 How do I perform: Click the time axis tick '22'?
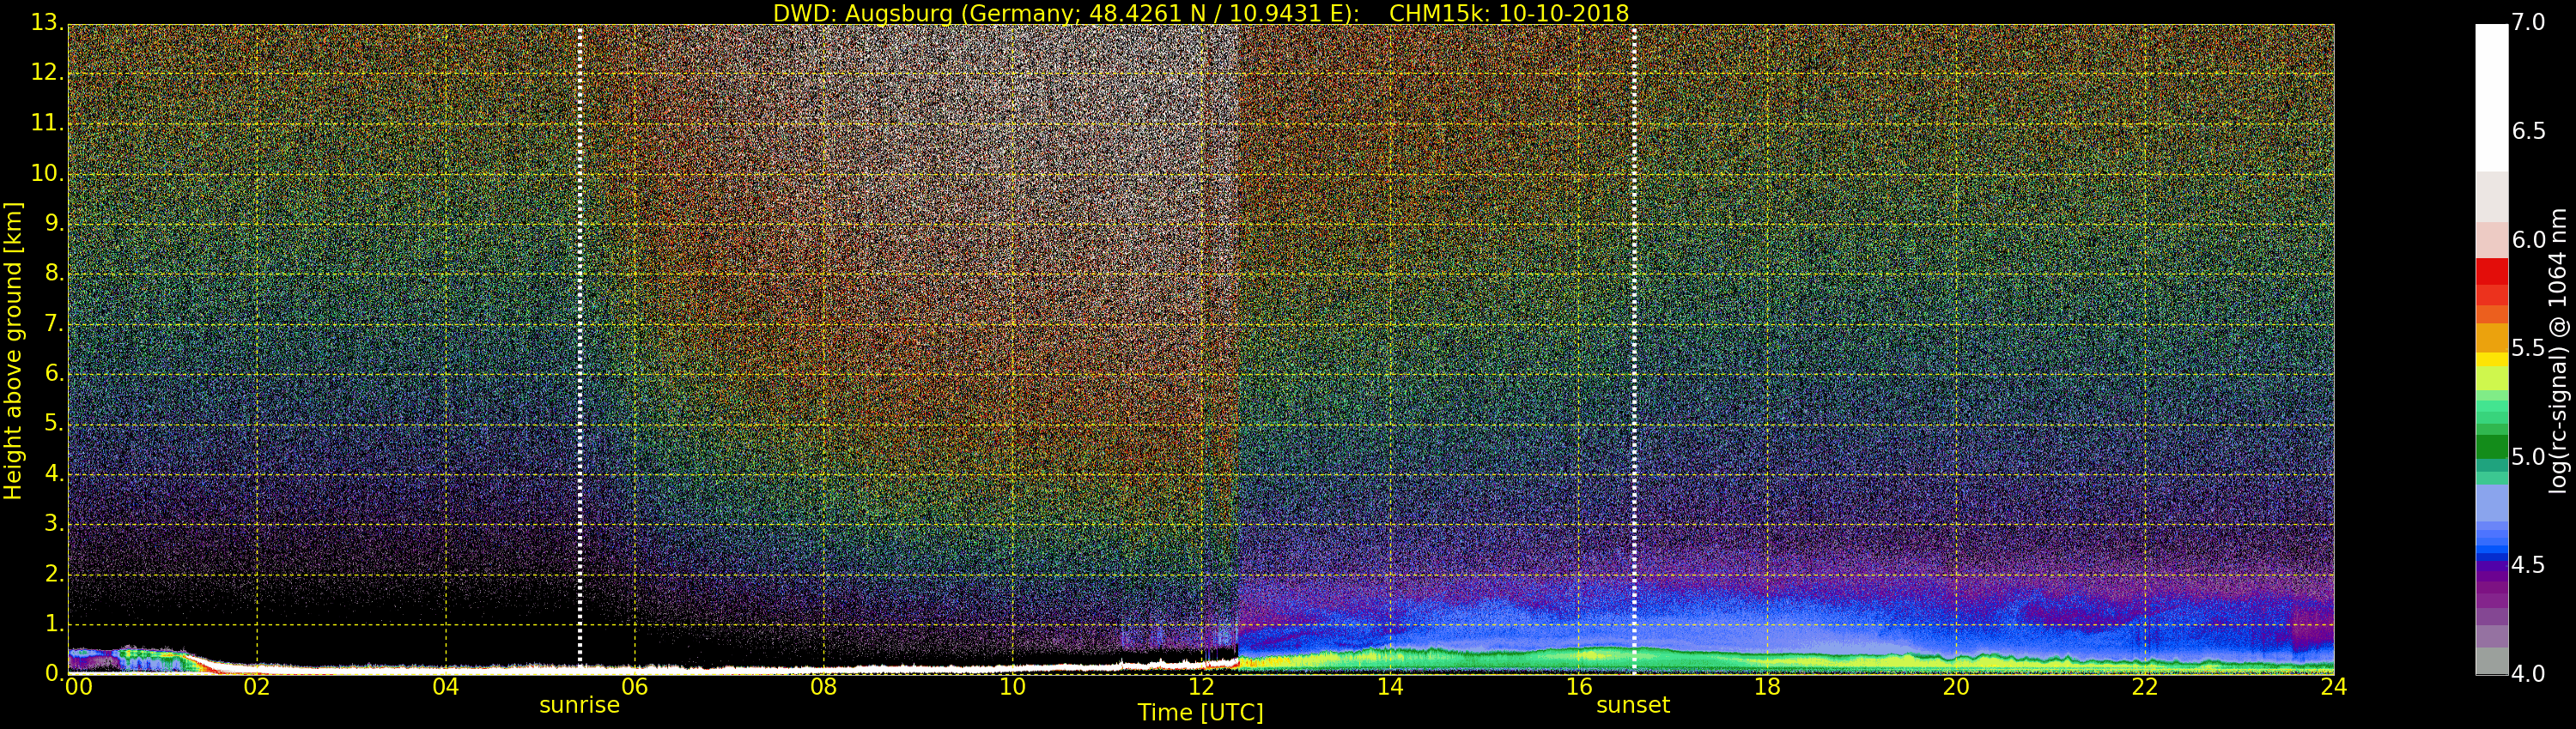coord(2145,687)
